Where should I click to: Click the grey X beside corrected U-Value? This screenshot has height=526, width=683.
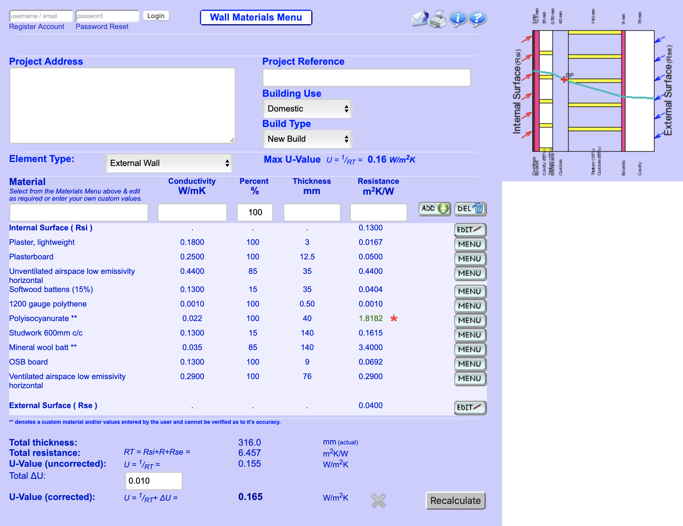click(x=378, y=500)
